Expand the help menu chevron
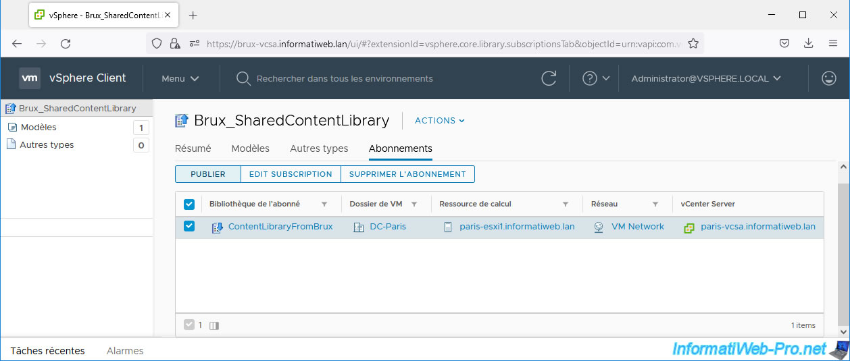The image size is (850, 361). click(x=605, y=78)
